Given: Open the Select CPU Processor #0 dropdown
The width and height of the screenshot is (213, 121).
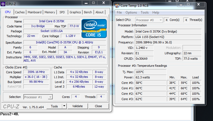Looking at the screenshot, I should coord(149,20).
